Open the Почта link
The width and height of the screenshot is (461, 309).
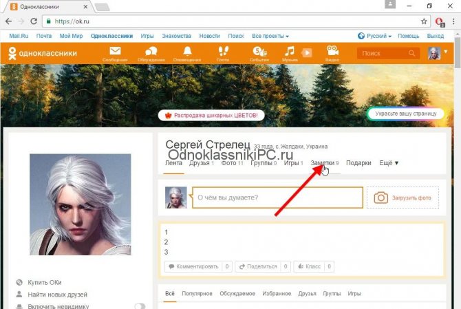44,36
